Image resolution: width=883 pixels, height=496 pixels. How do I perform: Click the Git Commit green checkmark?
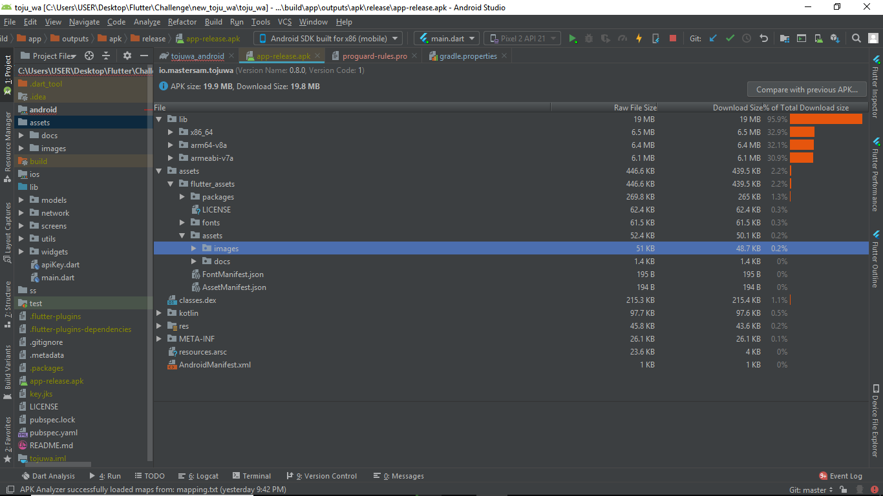click(x=730, y=39)
